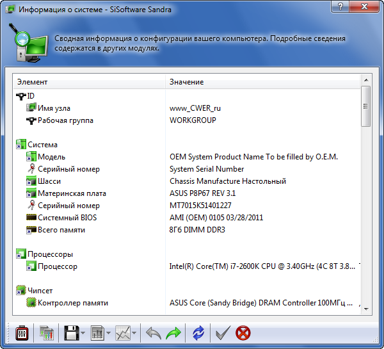The width and height of the screenshot is (384, 349).
Task: Select the 'Системный BIOS' row
Action: [67, 218]
